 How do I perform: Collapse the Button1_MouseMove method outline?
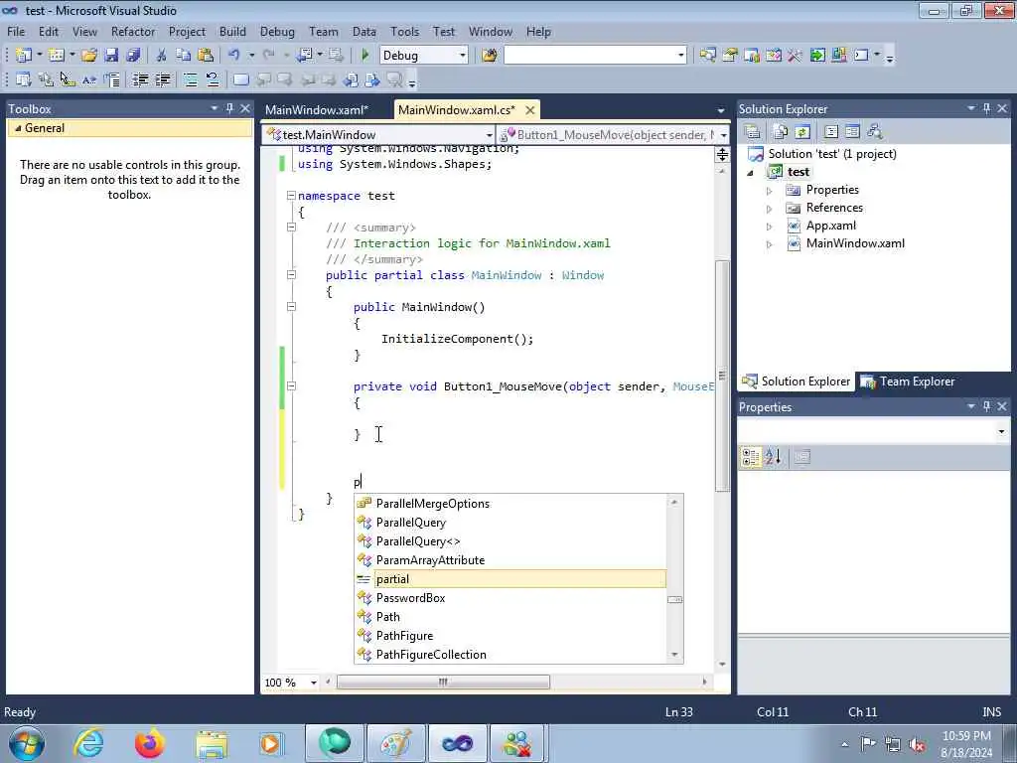[x=291, y=386]
